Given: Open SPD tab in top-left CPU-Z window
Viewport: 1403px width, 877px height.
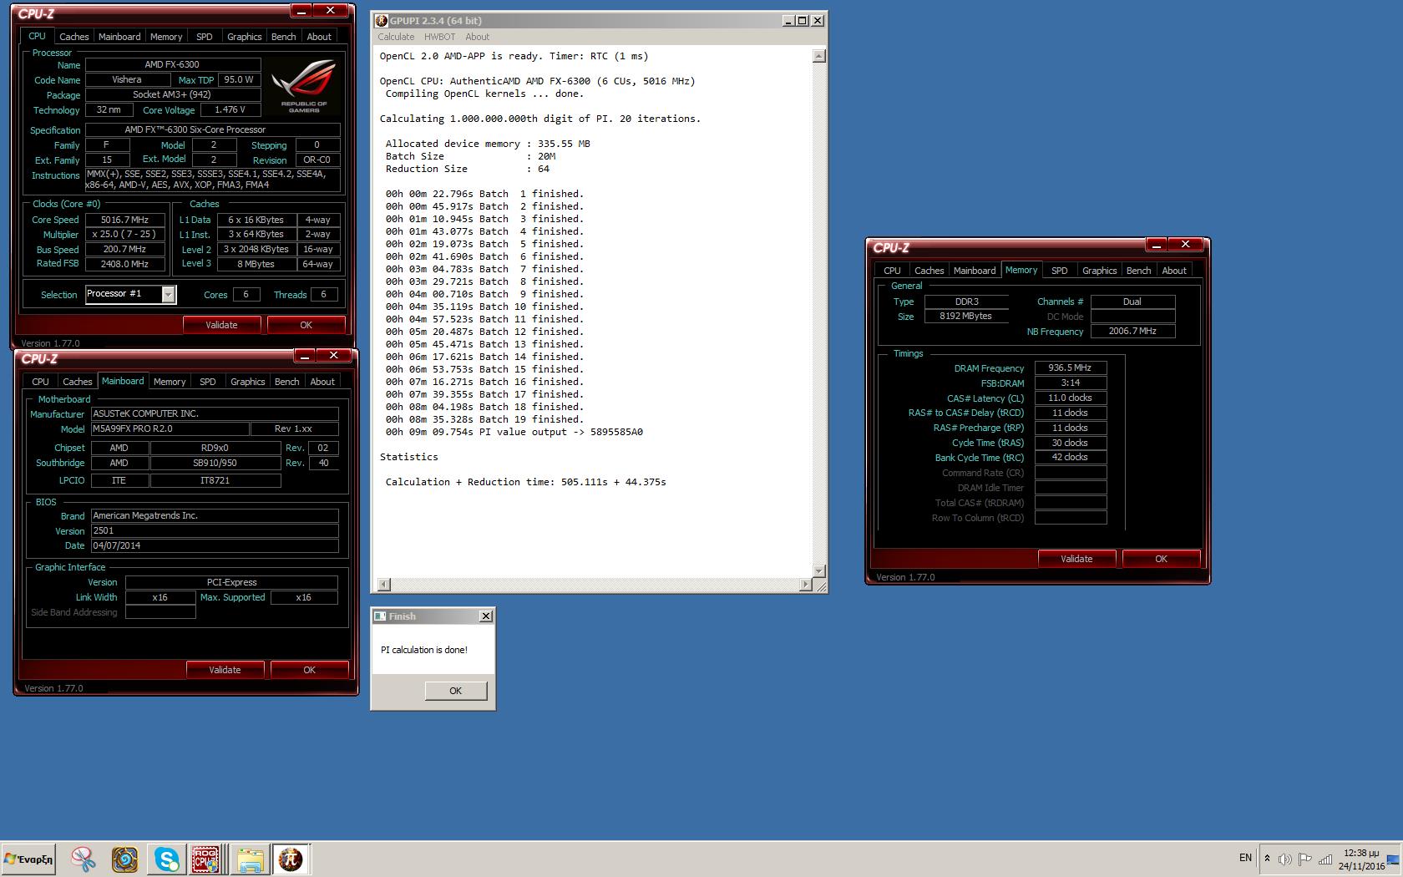Looking at the screenshot, I should (205, 37).
